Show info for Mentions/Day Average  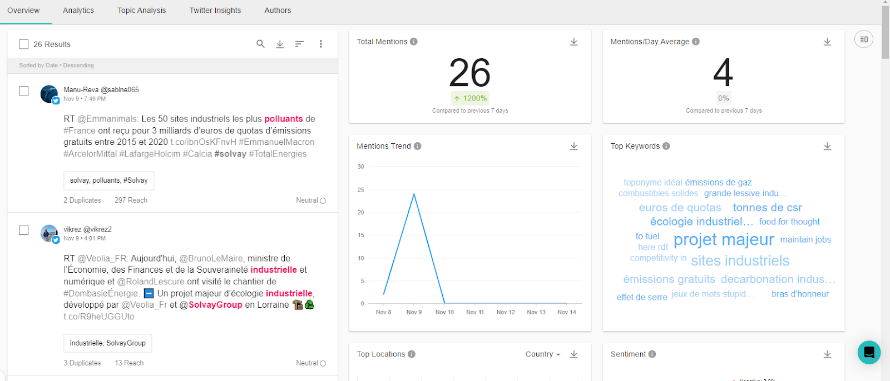click(x=696, y=42)
